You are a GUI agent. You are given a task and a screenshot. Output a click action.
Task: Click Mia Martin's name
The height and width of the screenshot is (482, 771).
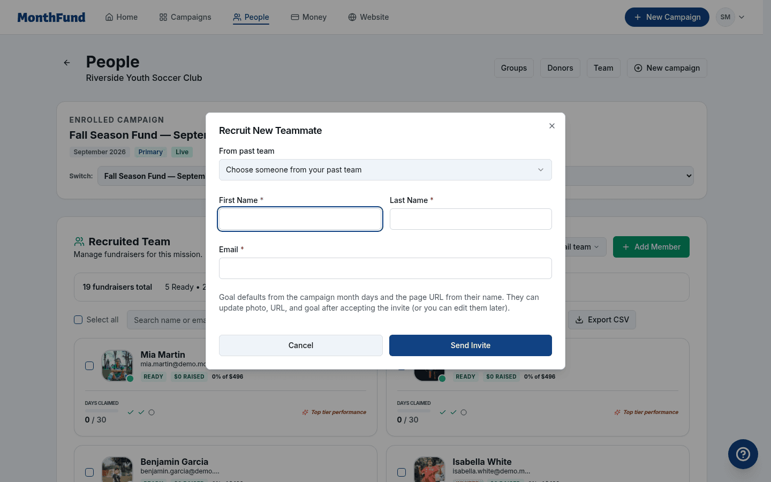163,355
